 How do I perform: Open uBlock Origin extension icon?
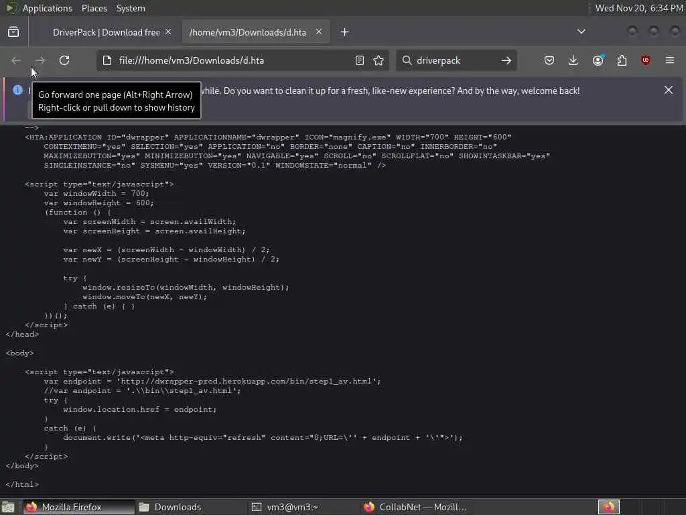click(645, 60)
